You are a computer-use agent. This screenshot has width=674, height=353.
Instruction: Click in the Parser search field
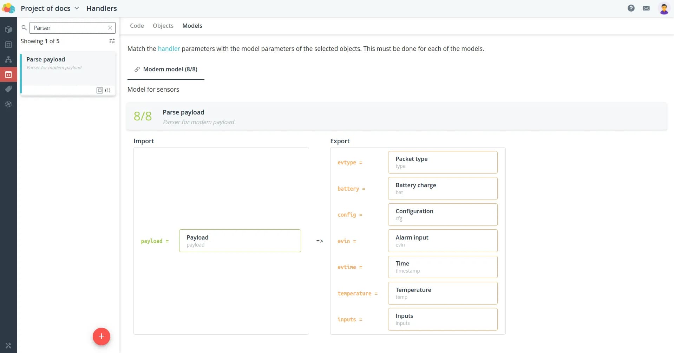68,28
